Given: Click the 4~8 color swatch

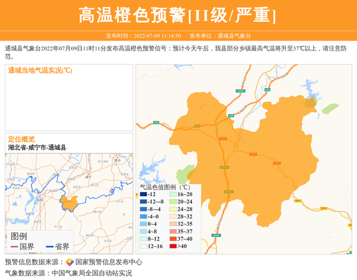Looking at the screenshot, I should [x=143, y=231].
